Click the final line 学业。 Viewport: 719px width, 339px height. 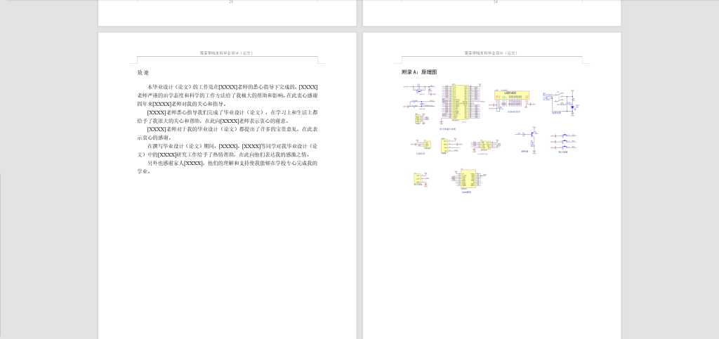(145, 171)
